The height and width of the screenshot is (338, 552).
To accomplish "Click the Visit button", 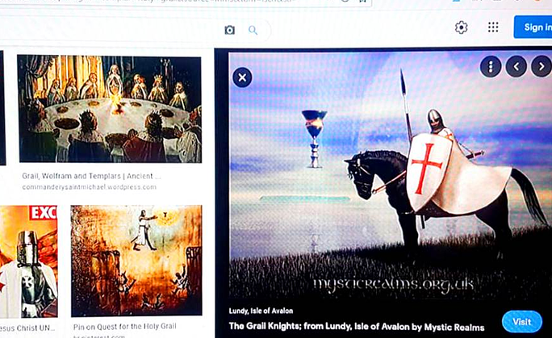I will (521, 322).
